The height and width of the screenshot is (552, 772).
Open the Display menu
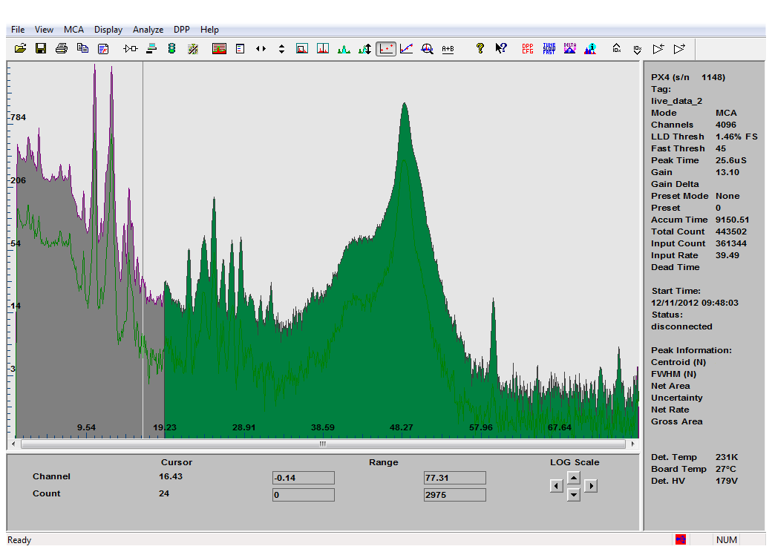click(x=108, y=30)
